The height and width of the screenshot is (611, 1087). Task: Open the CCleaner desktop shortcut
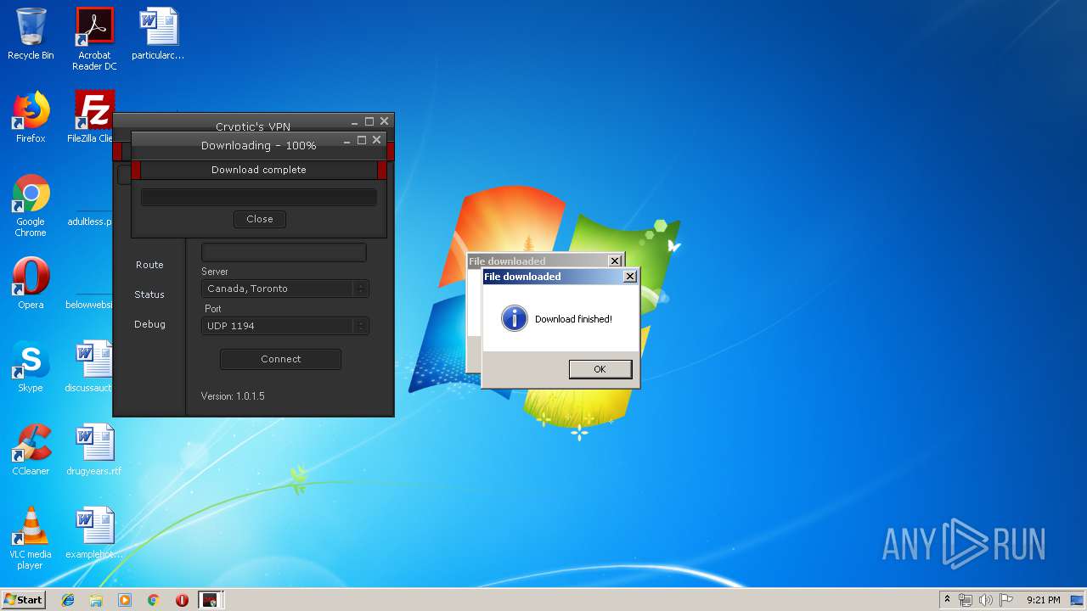tap(31, 450)
